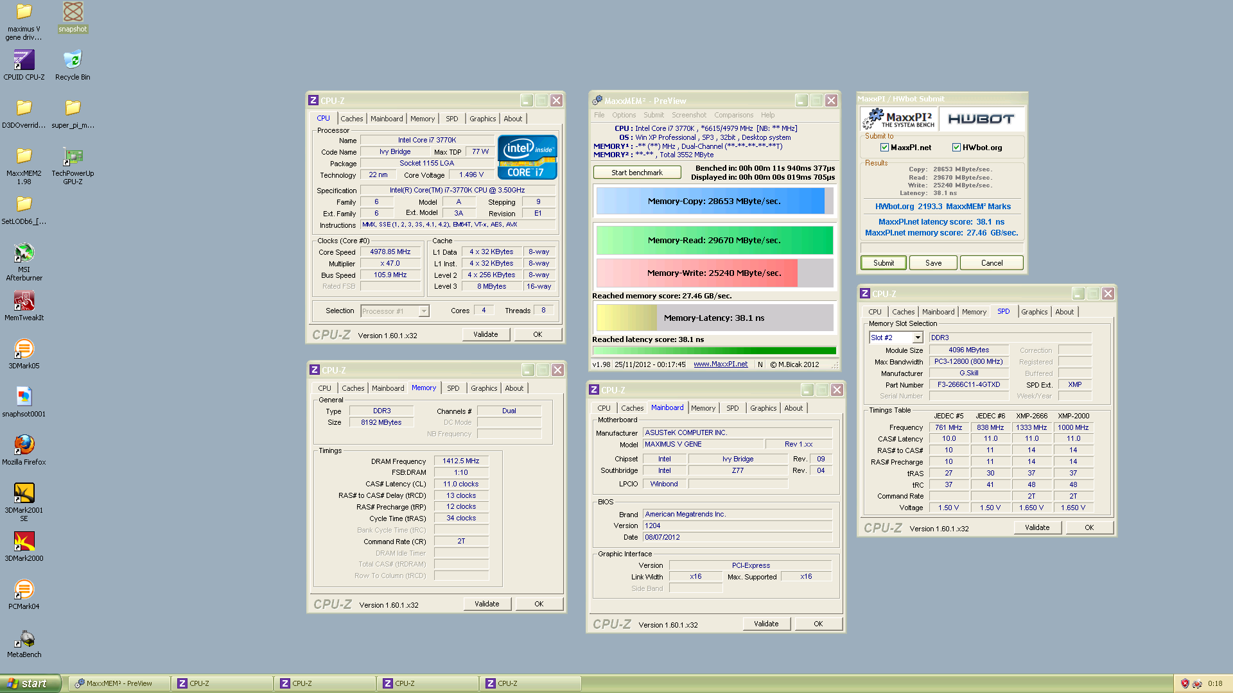This screenshot has height=693, width=1233.
Task: Click the BIOS Version 1204 field
Action: (x=737, y=526)
